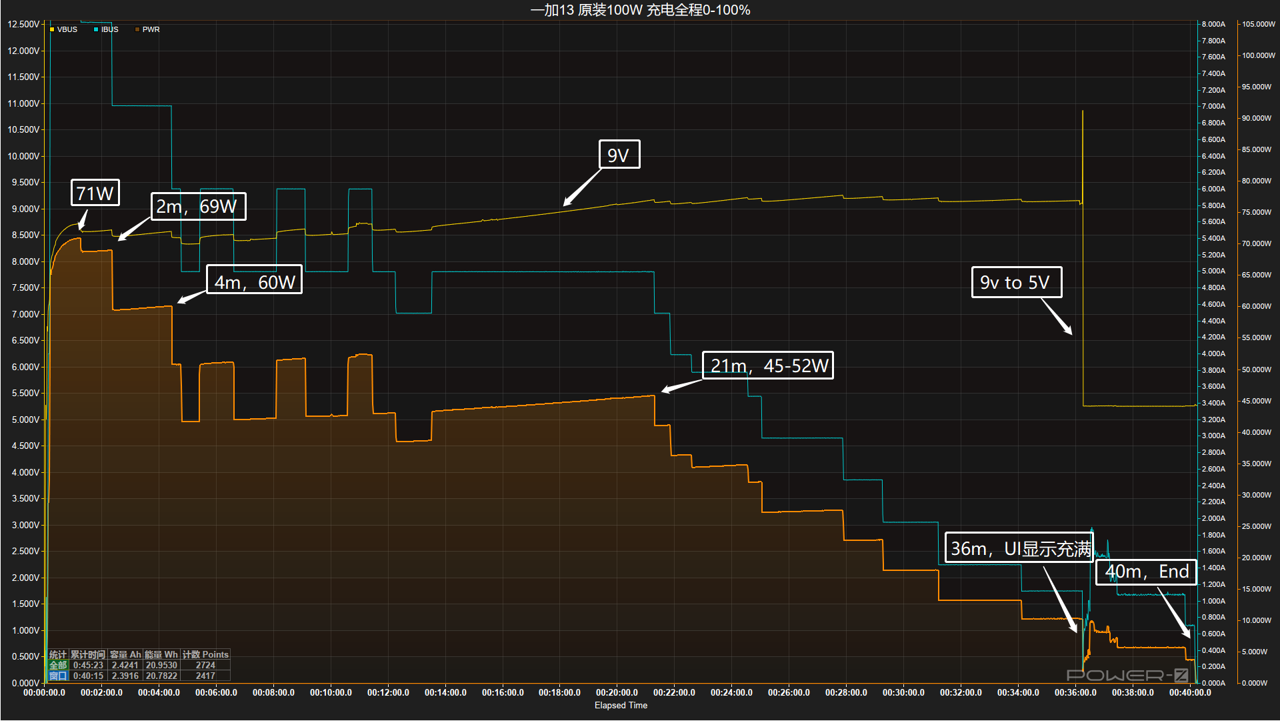The height and width of the screenshot is (721, 1280).
Task: Click the 00:40:00.0 time axis tick
Action: pos(1190,693)
